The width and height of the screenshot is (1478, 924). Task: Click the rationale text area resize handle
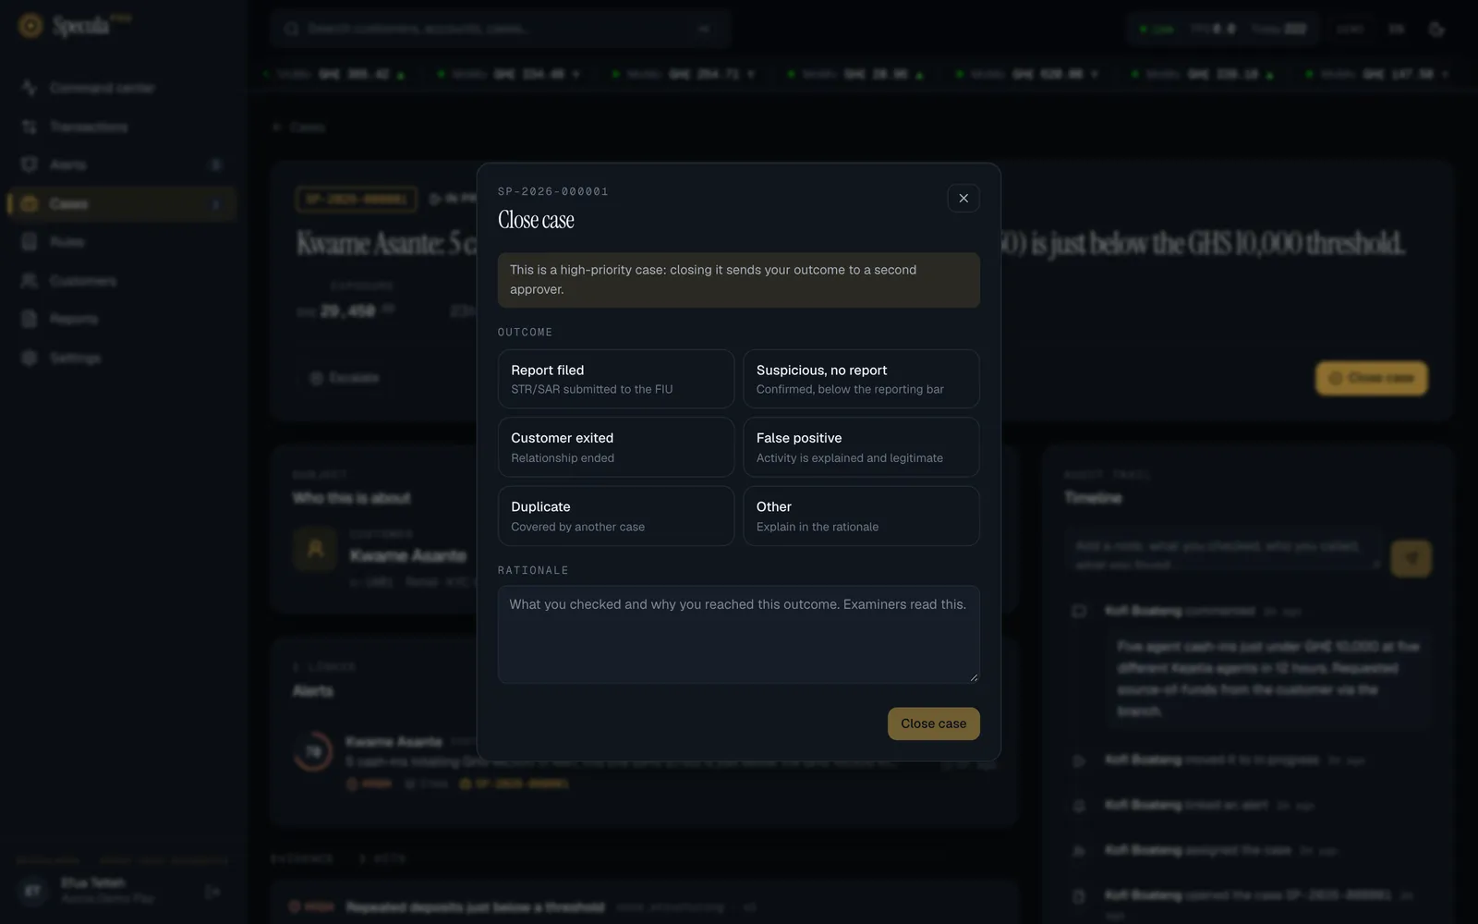coord(974,677)
